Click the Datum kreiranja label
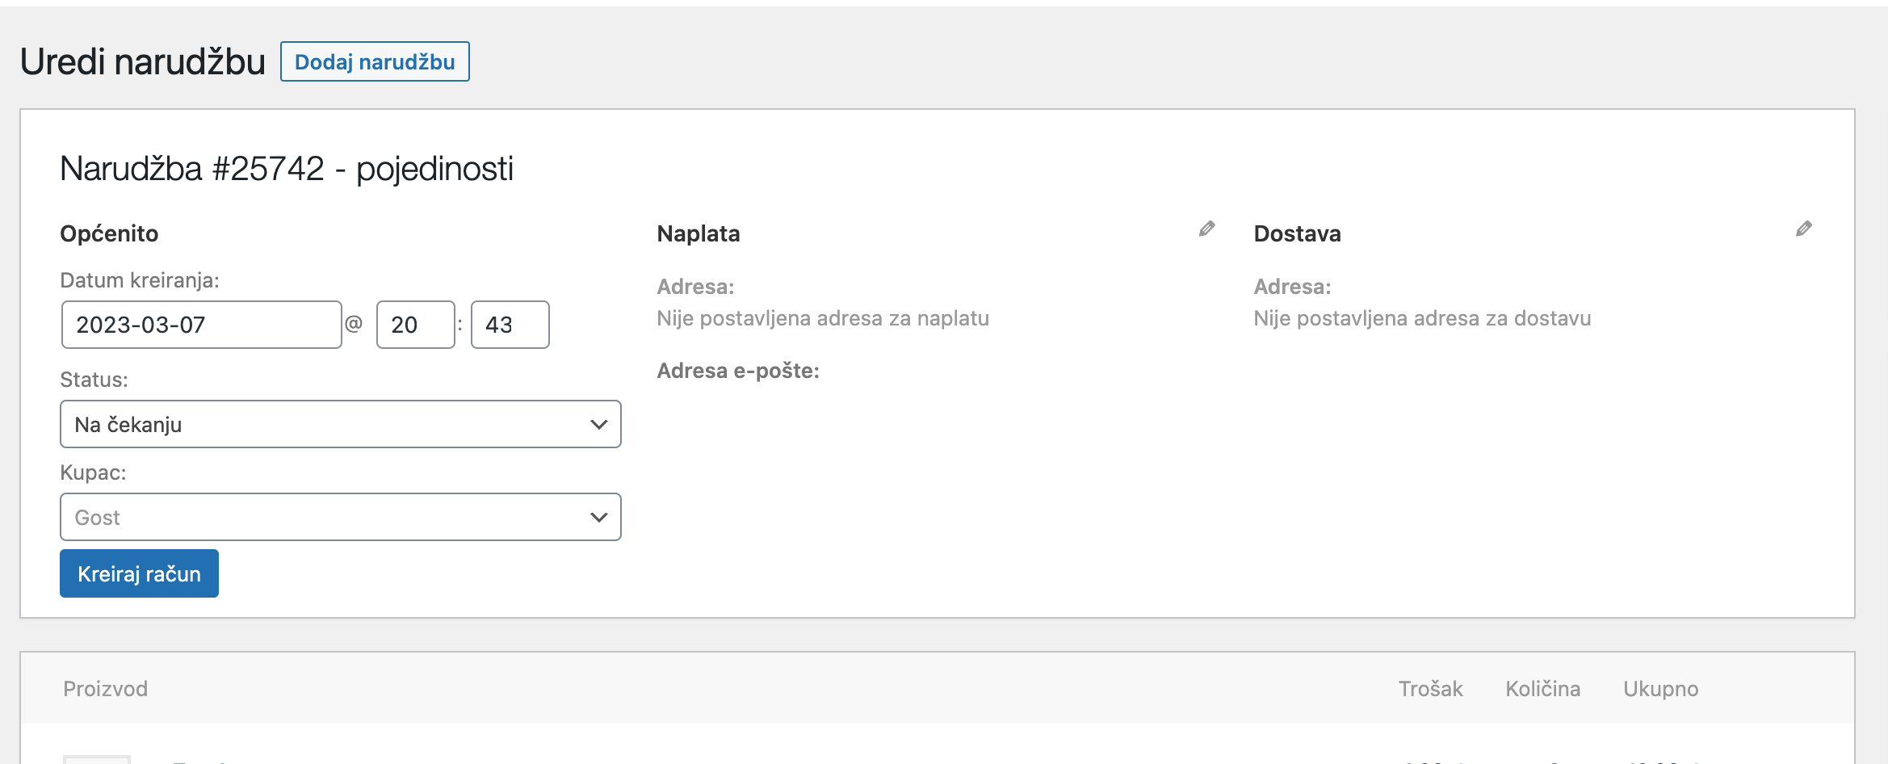Screen dimensions: 1888x764 139,281
